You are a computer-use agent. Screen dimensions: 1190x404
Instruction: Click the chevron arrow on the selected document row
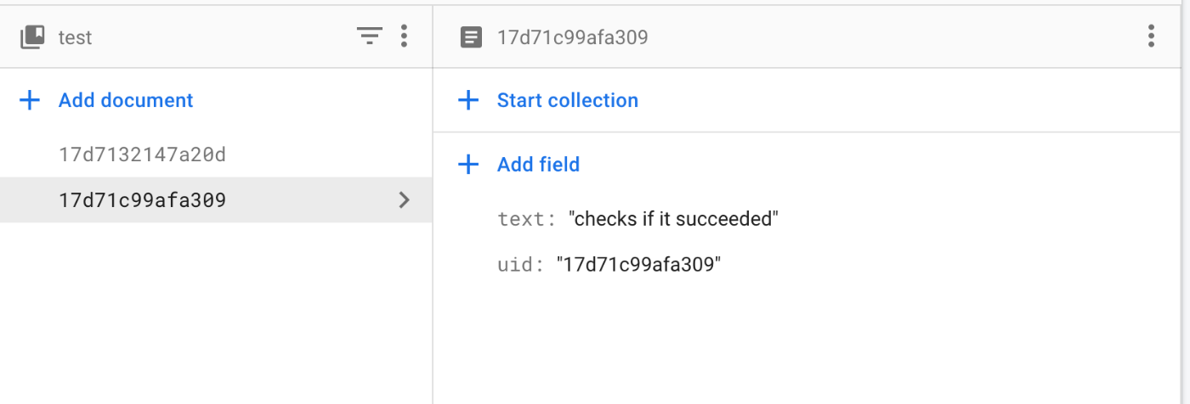click(x=405, y=200)
